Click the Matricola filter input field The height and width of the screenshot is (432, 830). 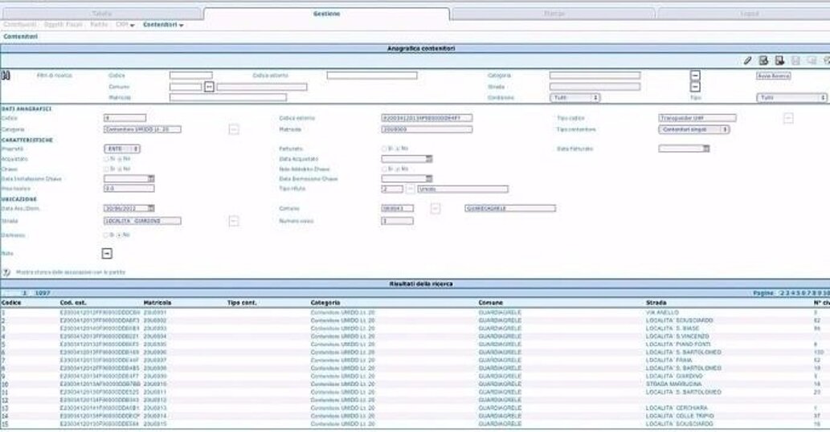coord(227,97)
